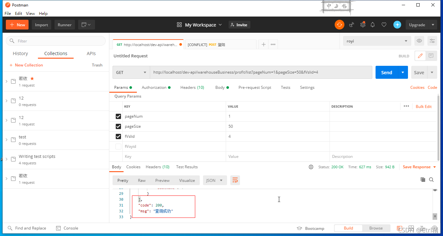
Task: Open Send button dropdown arrow
Action: point(402,72)
